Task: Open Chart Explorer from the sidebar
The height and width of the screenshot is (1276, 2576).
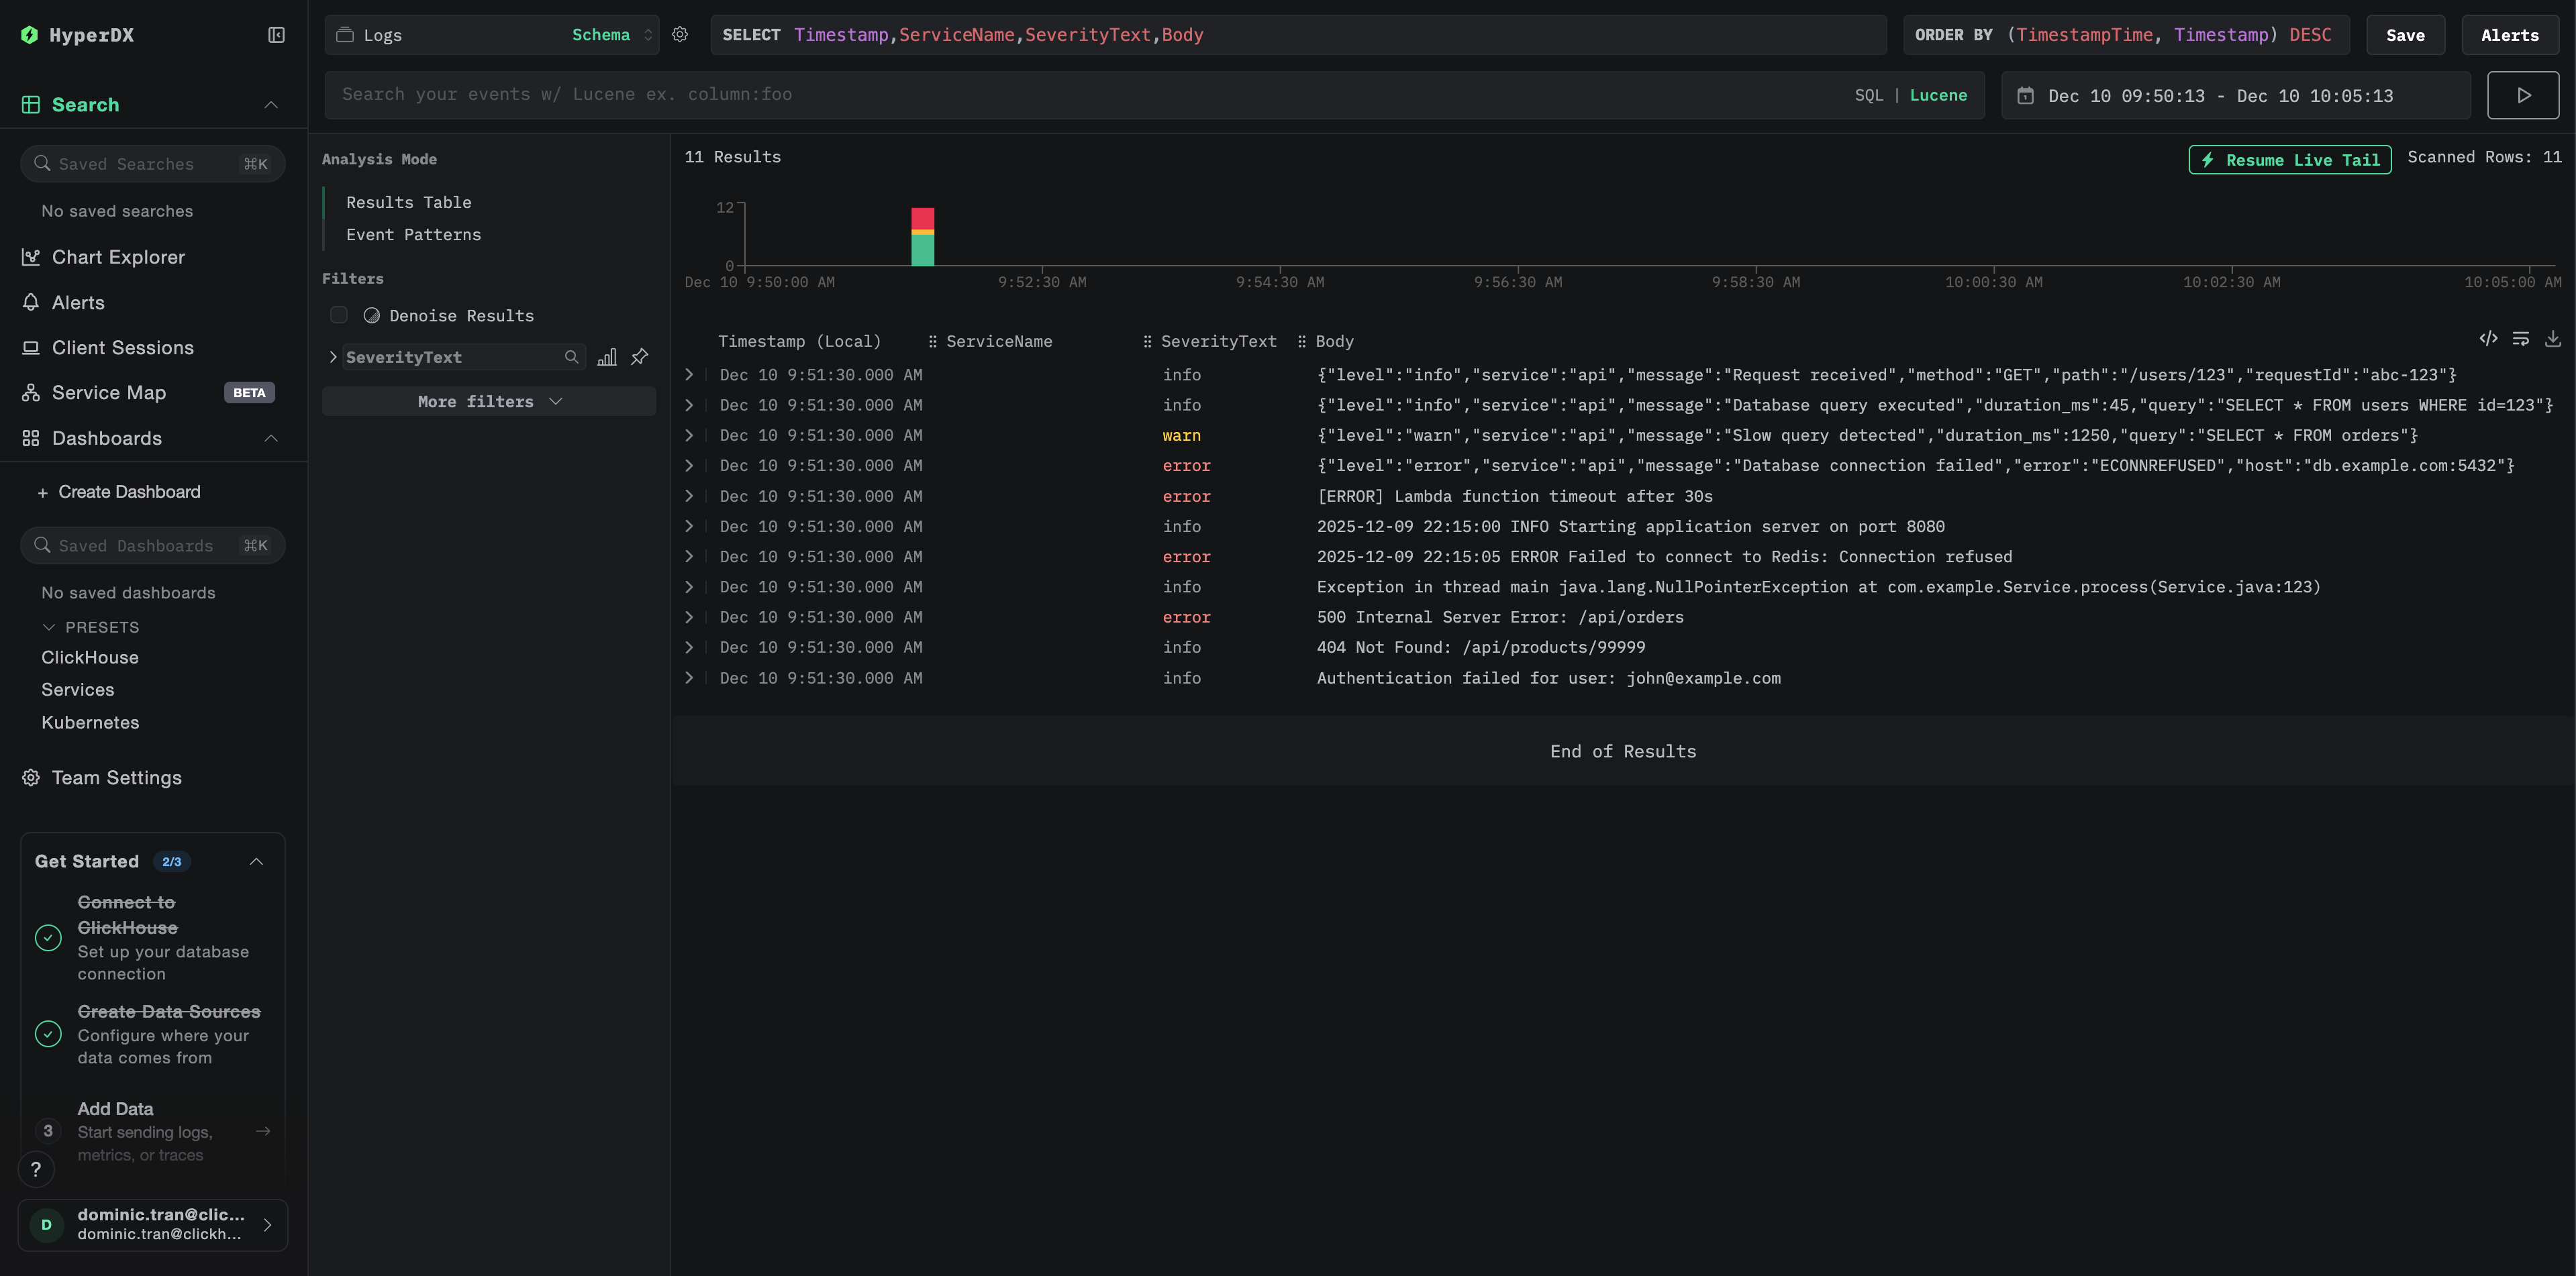Action: coord(117,257)
